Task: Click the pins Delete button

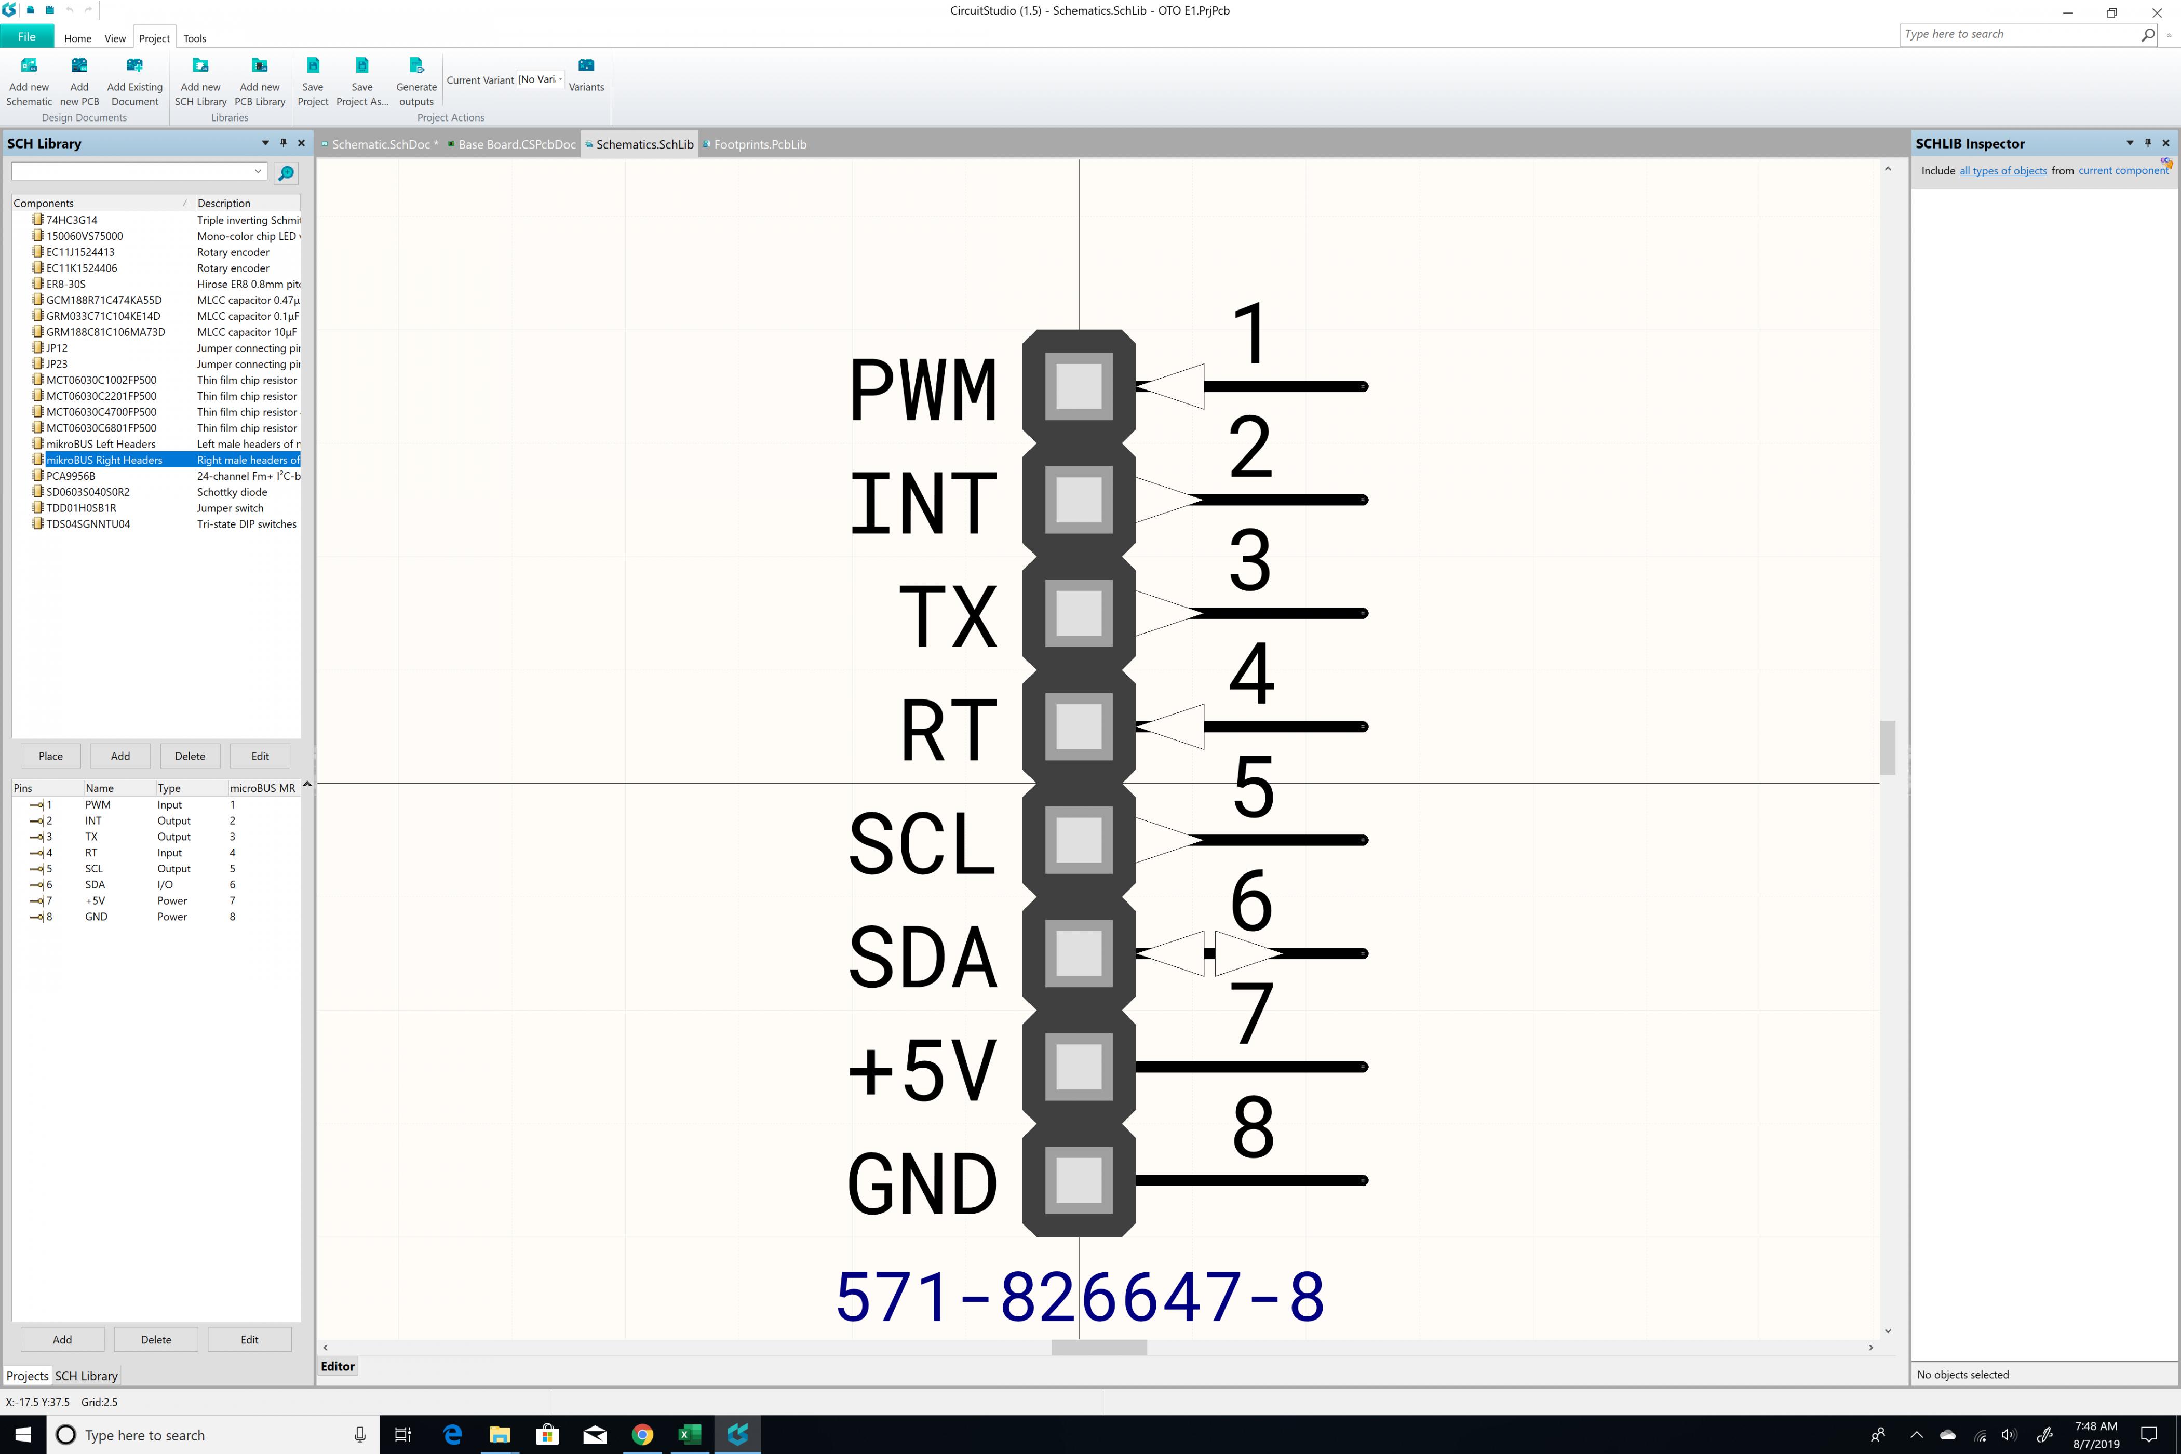Action: click(x=156, y=1339)
